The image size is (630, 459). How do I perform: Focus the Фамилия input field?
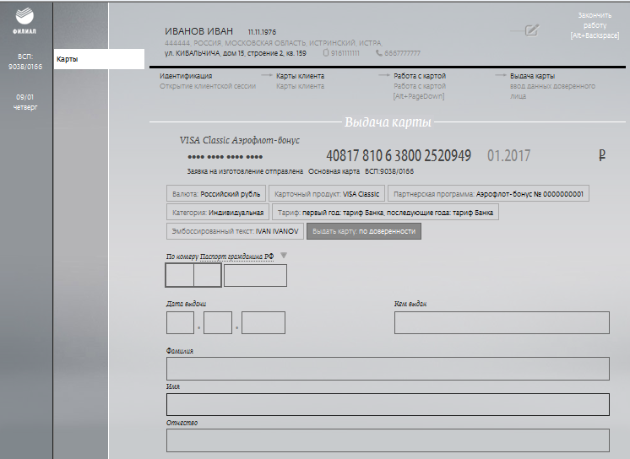(x=388, y=369)
